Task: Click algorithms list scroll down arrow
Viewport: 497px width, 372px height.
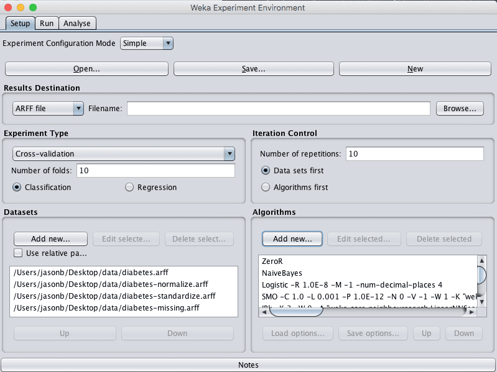Action: point(482,302)
